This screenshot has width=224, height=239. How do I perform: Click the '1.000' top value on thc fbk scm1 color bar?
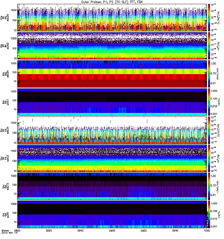click(214, 203)
